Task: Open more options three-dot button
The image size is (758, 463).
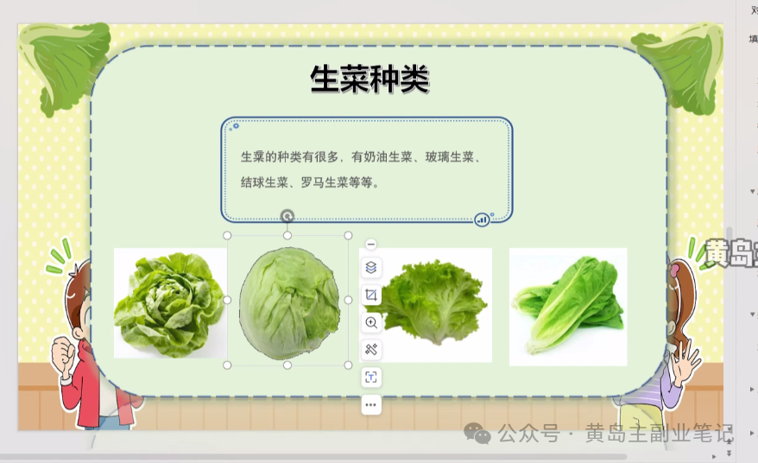Action: point(371,404)
